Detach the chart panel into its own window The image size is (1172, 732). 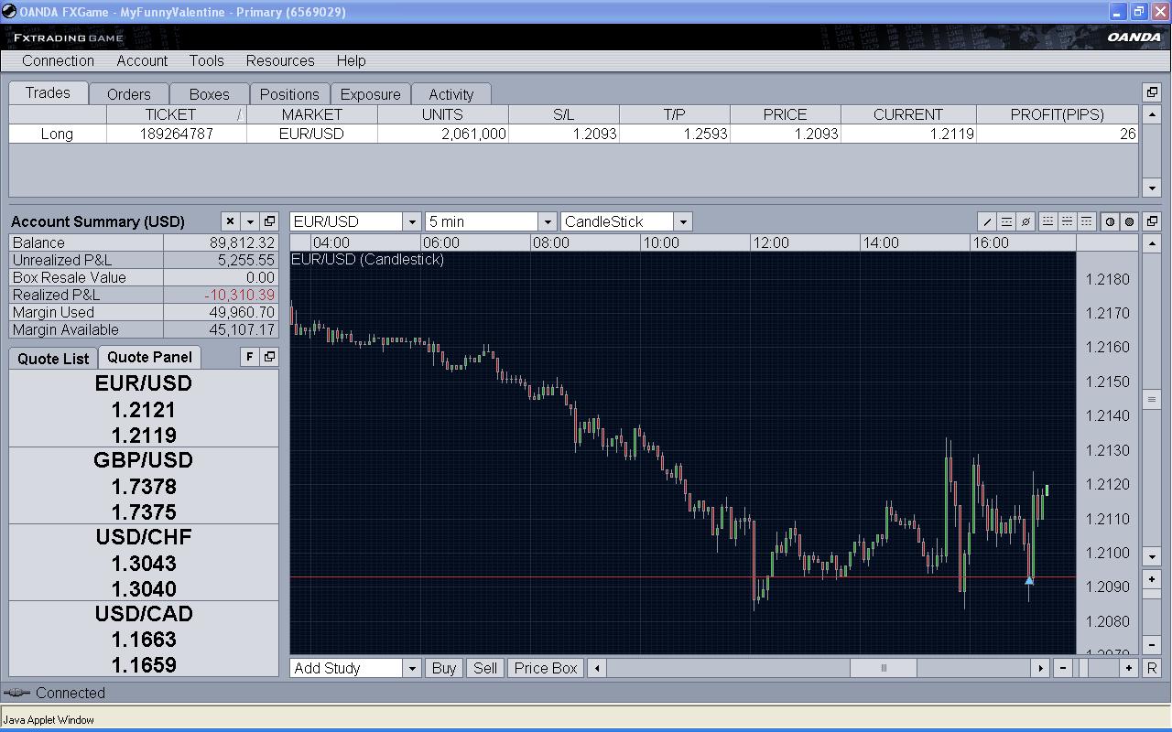pyautogui.click(x=1152, y=221)
